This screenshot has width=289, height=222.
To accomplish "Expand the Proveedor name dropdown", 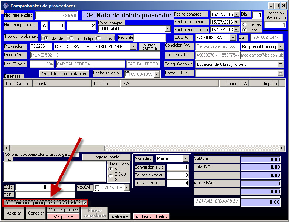I will [x=133, y=47].
